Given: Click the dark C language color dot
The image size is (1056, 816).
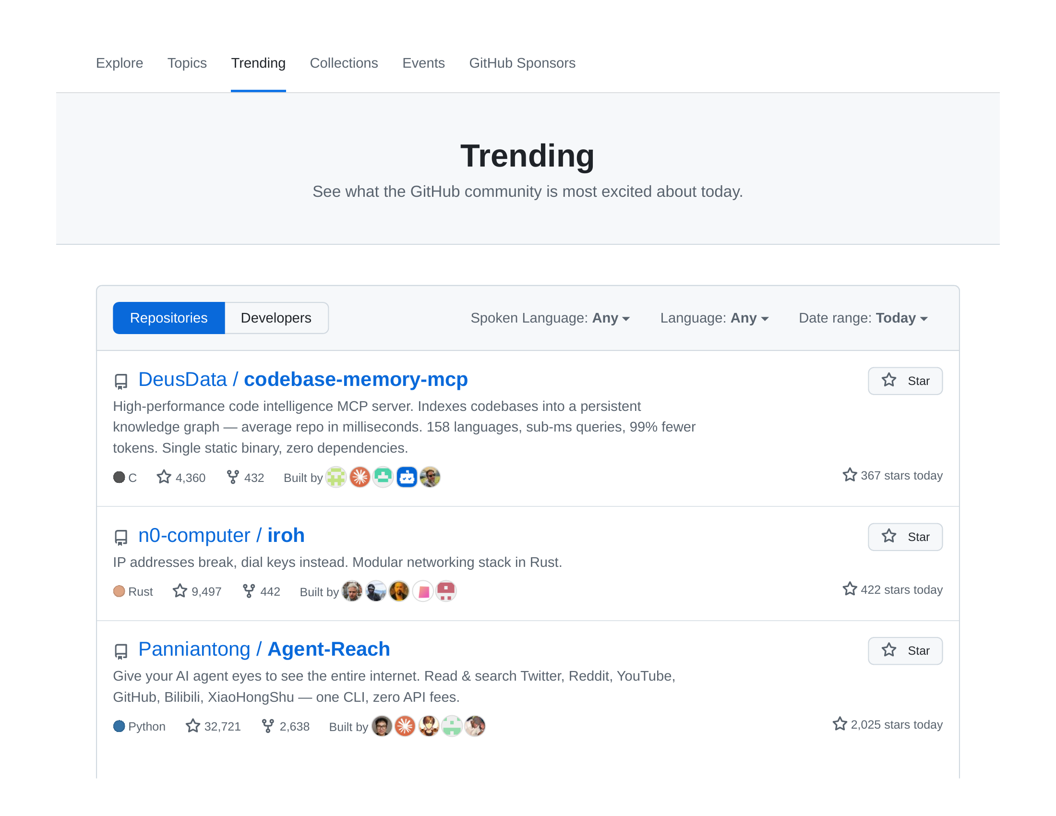Looking at the screenshot, I should (x=119, y=477).
